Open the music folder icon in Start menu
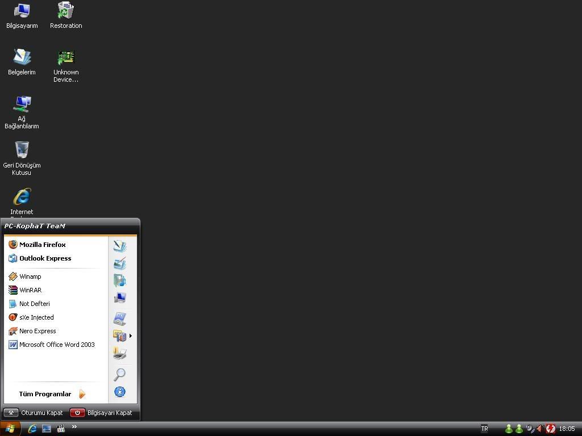Screen dimensions: 582x436 (x=120, y=280)
